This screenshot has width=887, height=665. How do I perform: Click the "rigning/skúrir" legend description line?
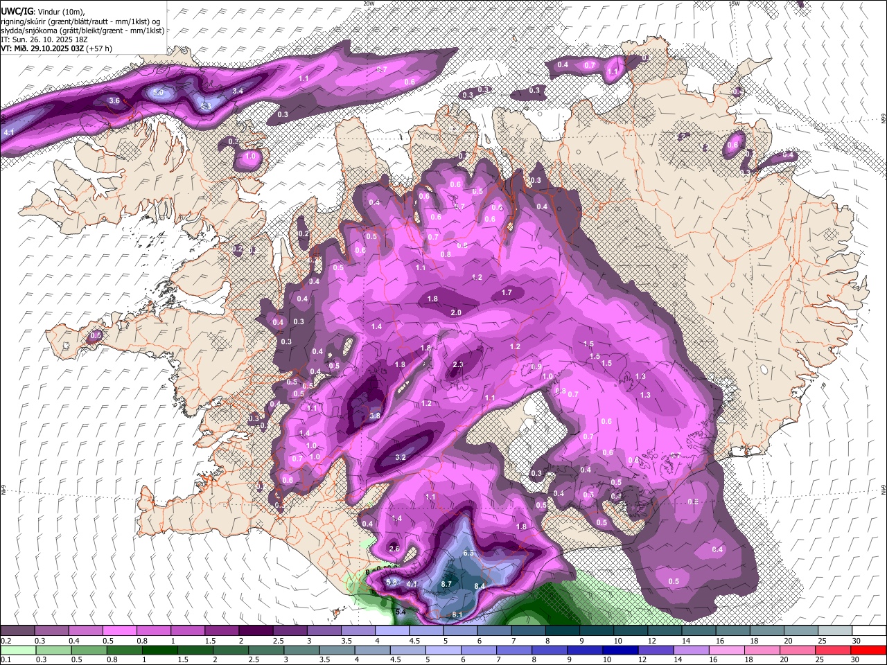[x=80, y=21]
